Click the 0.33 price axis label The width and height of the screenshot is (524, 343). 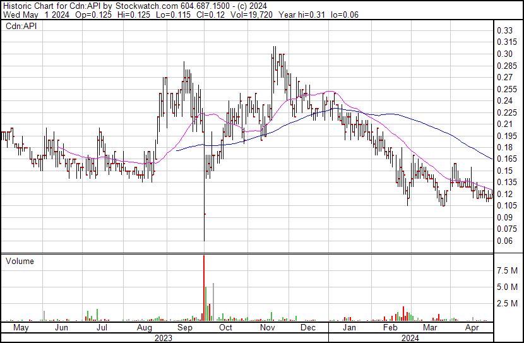(x=504, y=30)
